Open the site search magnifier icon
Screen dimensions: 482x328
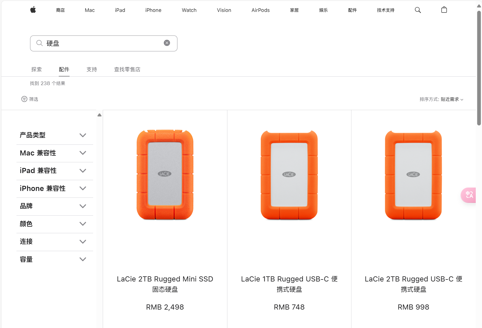click(x=418, y=10)
